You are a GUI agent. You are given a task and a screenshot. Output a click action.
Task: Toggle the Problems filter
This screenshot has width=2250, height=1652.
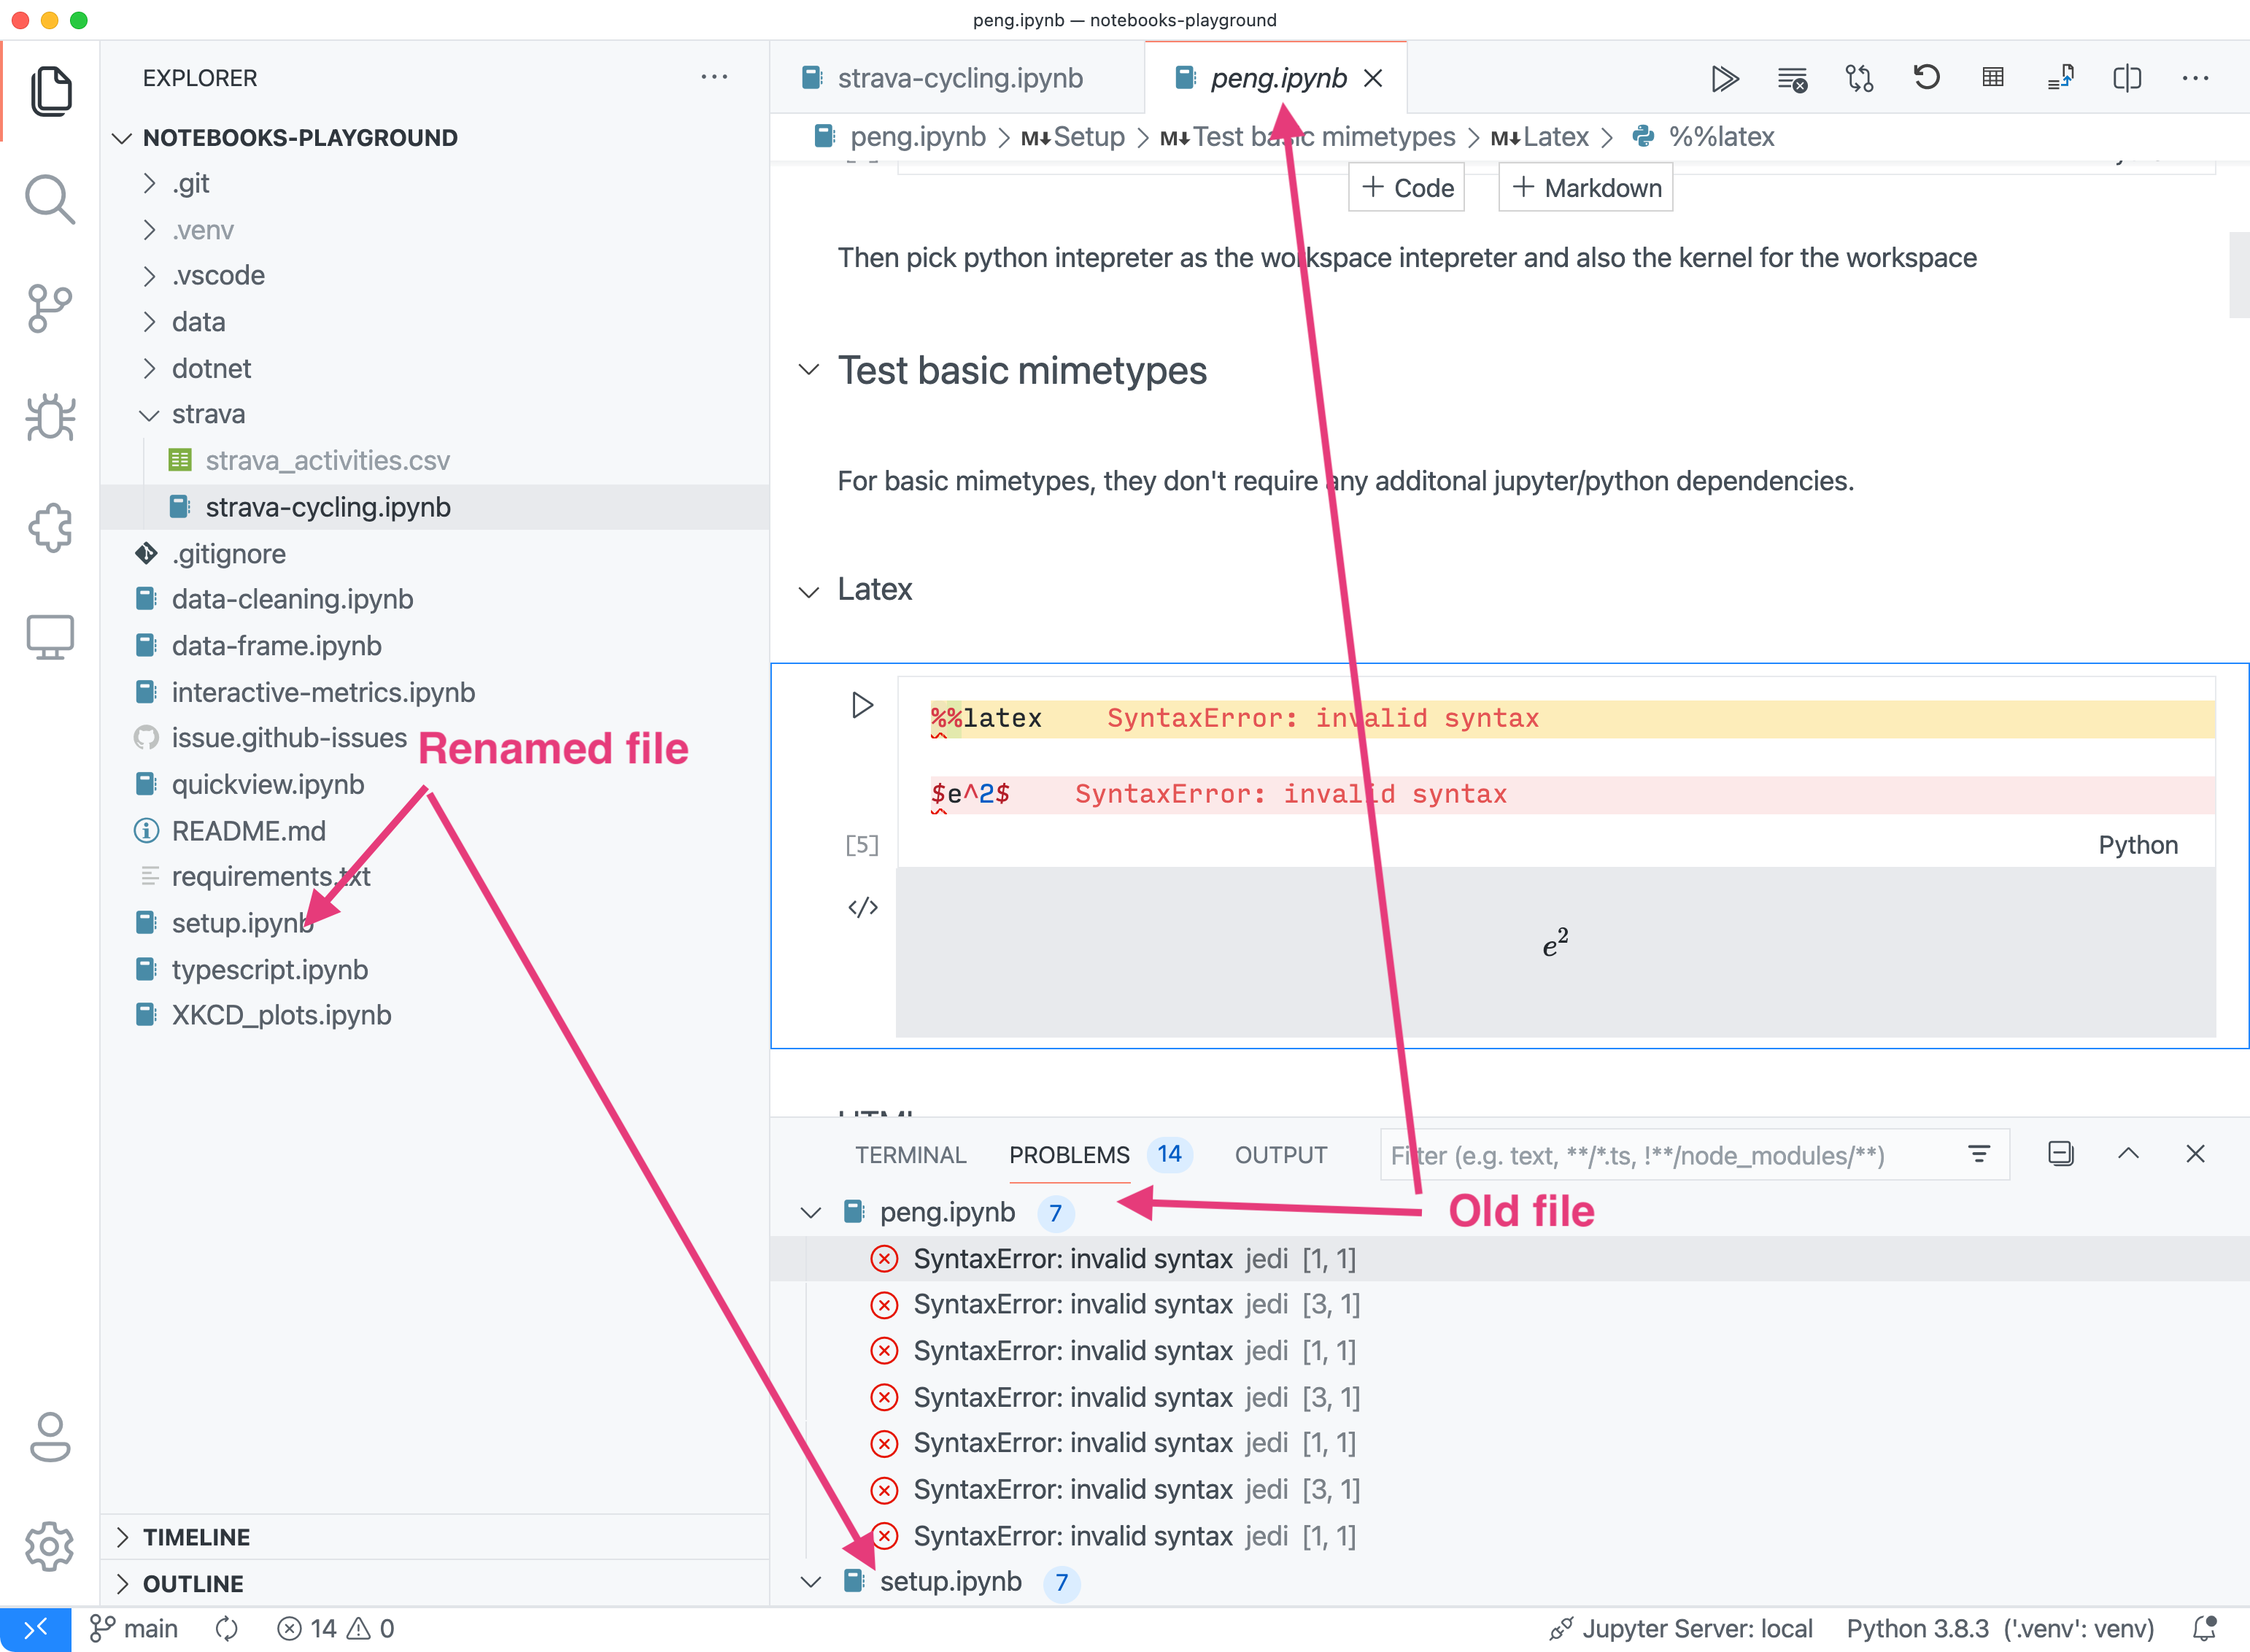pos(1980,1154)
